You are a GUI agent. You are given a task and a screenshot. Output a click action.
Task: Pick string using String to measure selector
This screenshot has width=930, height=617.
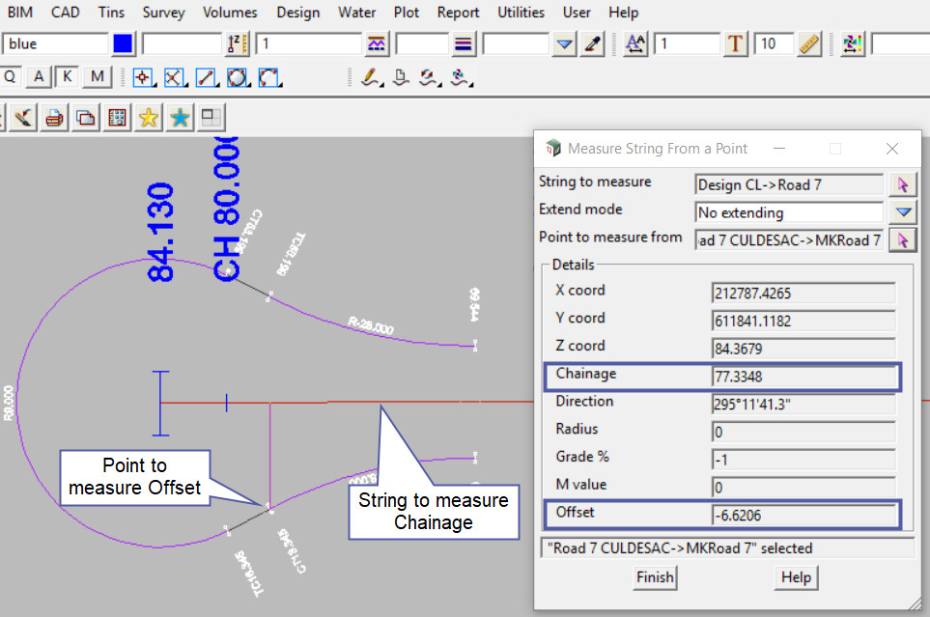903,185
